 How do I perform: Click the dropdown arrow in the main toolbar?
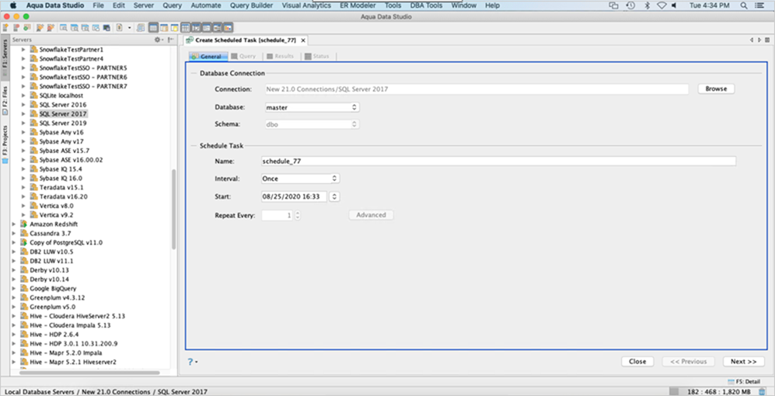(130, 28)
